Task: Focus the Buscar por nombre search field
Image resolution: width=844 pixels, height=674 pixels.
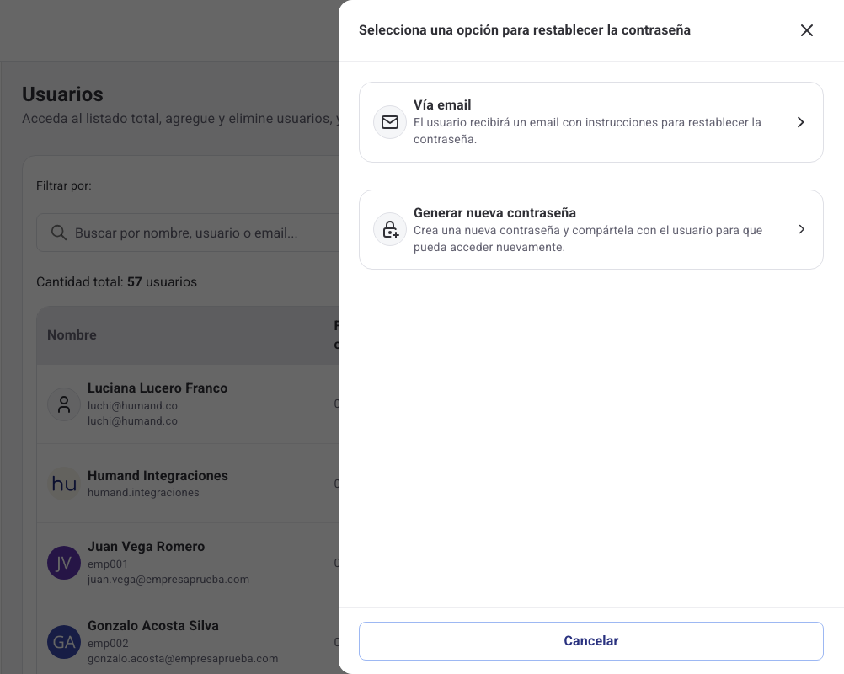Action: coord(188,233)
